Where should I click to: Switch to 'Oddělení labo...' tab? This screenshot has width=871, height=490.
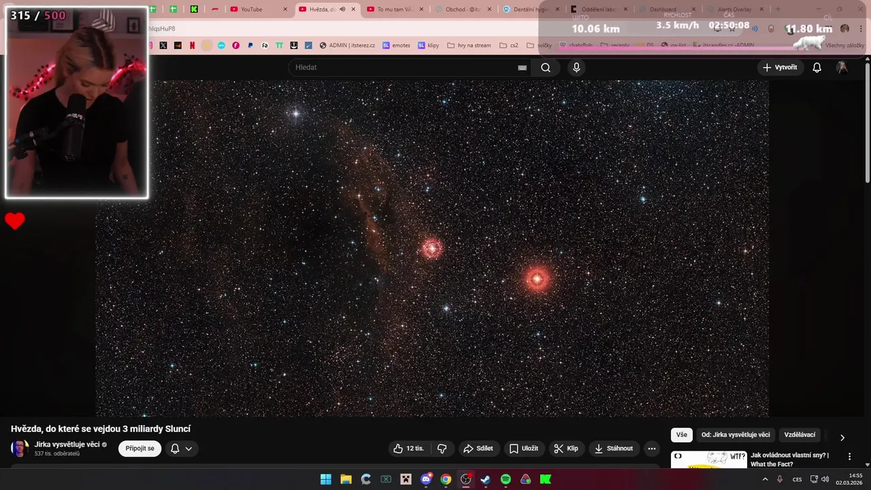[x=599, y=10]
